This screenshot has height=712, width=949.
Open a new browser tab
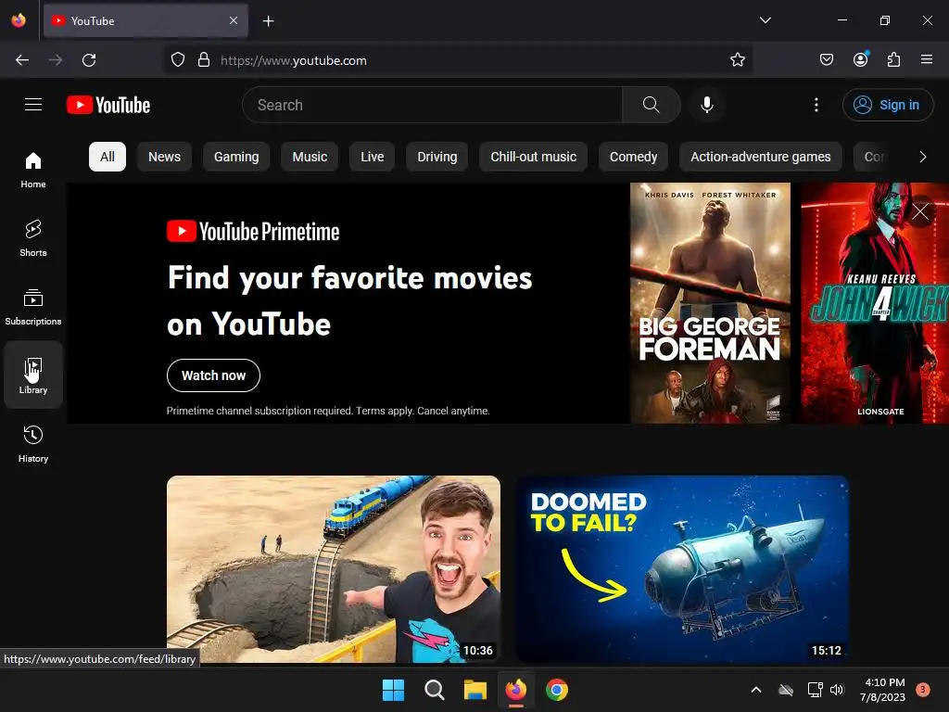pos(268,21)
